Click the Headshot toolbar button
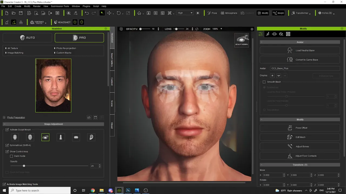Image resolution: width=346 pixels, height=194 pixels. (x=62, y=22)
